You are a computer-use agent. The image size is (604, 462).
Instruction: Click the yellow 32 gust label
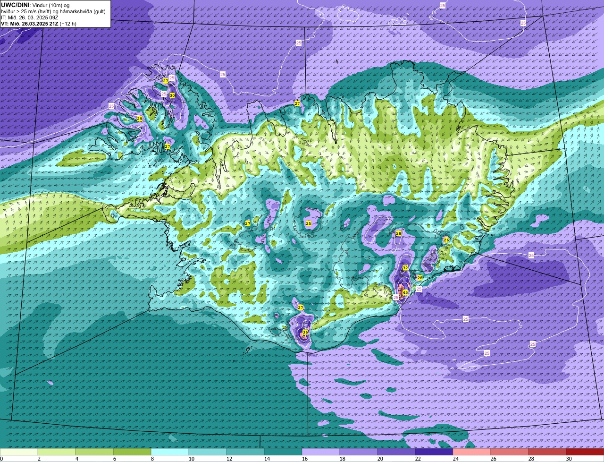405,268
